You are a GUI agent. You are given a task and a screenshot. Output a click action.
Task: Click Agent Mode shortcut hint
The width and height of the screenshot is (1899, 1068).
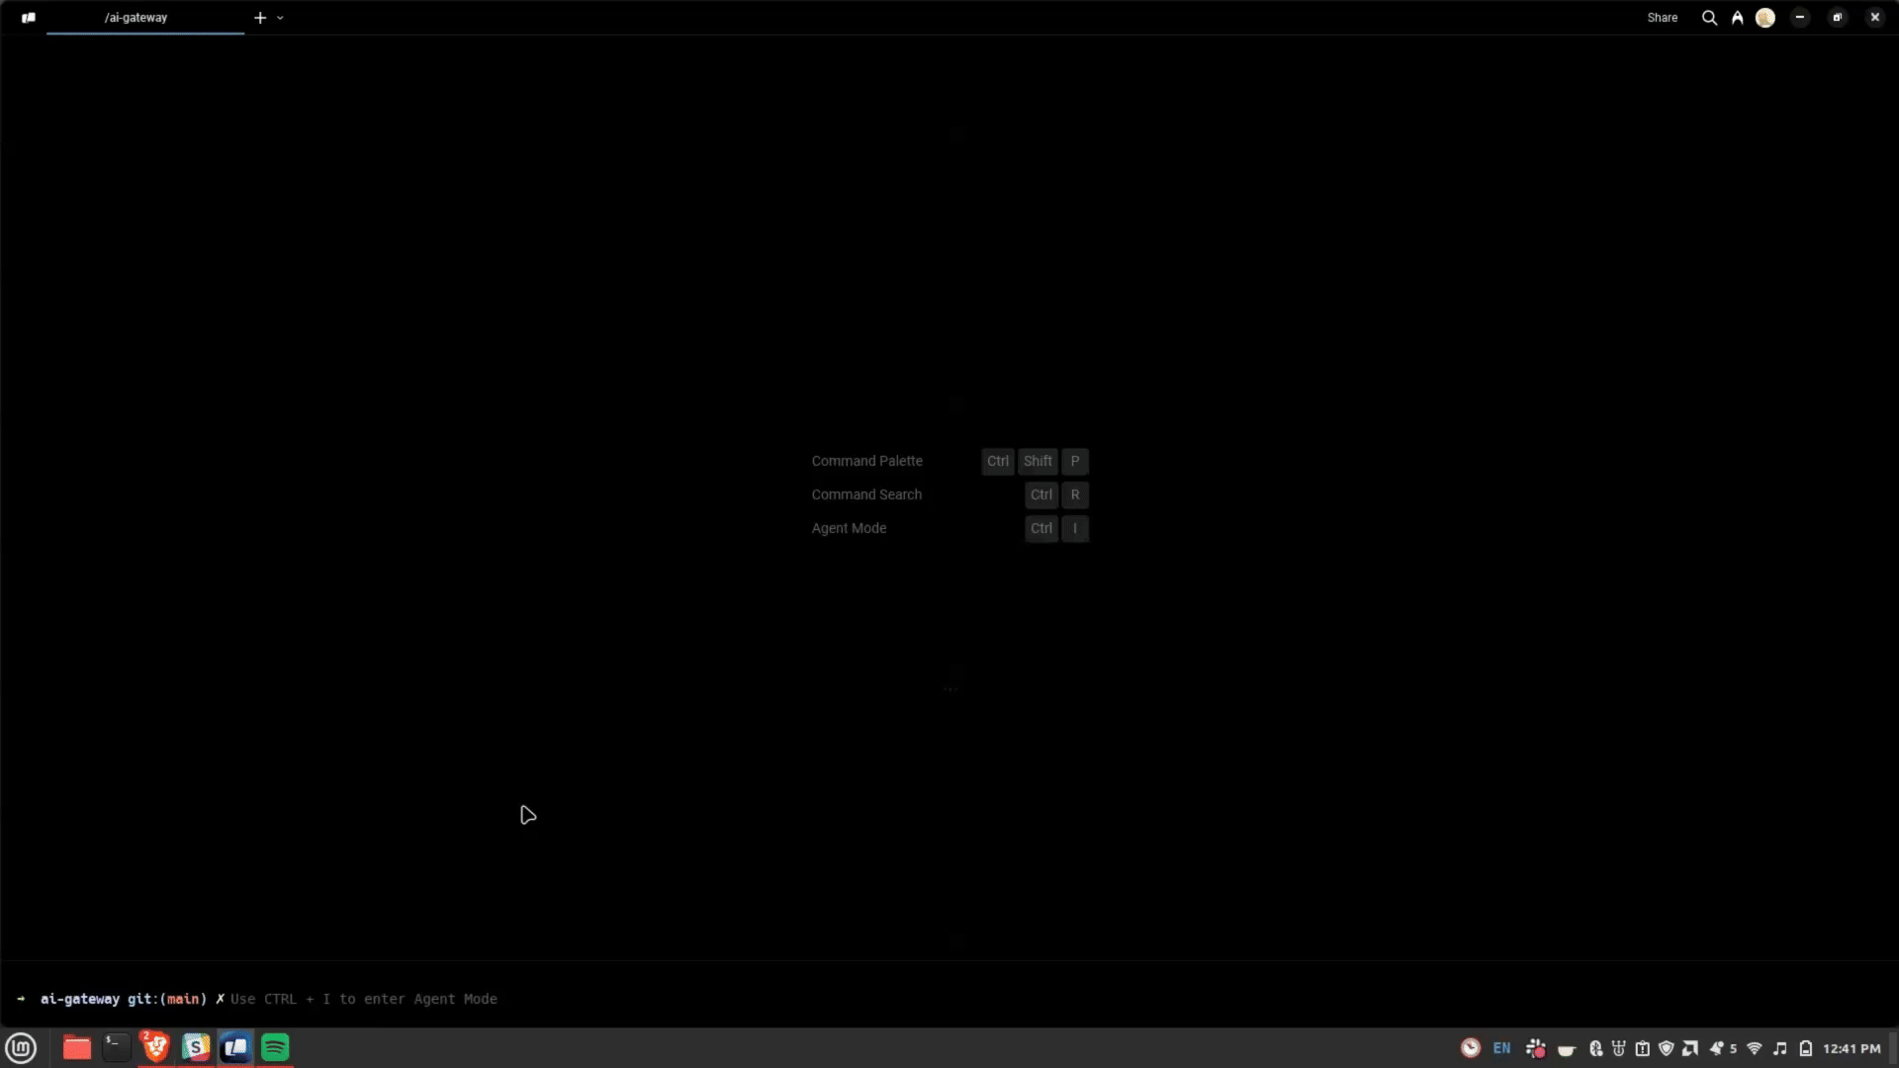[849, 528]
